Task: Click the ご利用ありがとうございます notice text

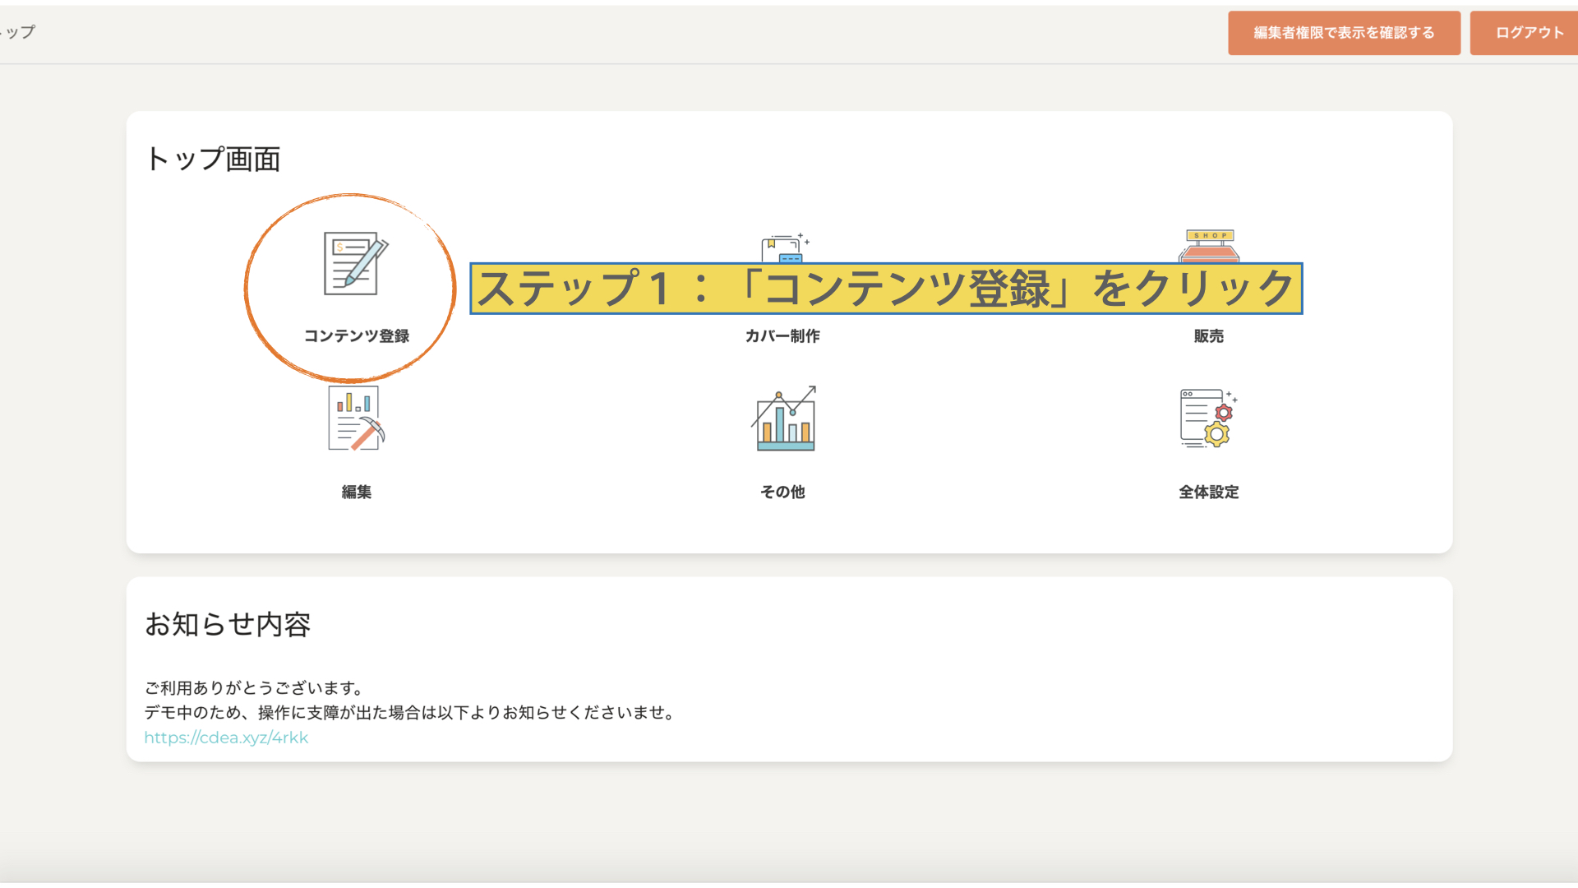Action: point(254,687)
